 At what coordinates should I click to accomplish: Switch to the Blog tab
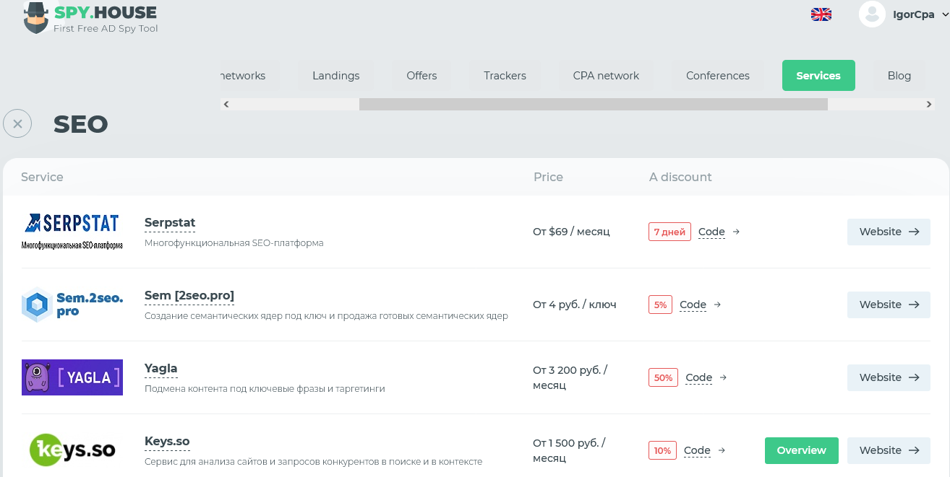(x=899, y=76)
